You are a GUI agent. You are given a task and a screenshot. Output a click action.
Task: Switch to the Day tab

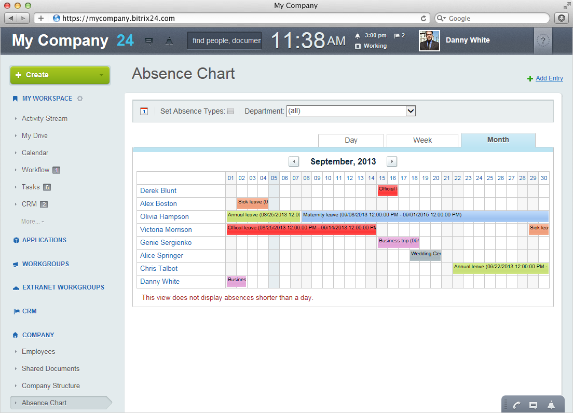pos(351,140)
